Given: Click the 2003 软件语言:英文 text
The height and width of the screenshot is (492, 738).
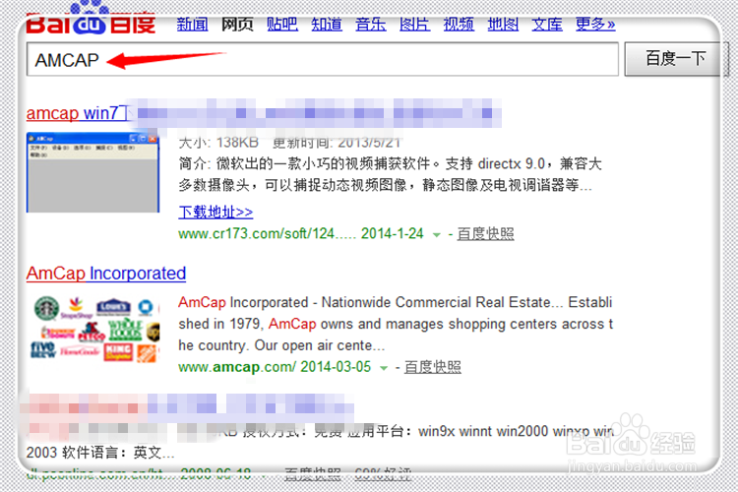Looking at the screenshot, I should [100, 453].
